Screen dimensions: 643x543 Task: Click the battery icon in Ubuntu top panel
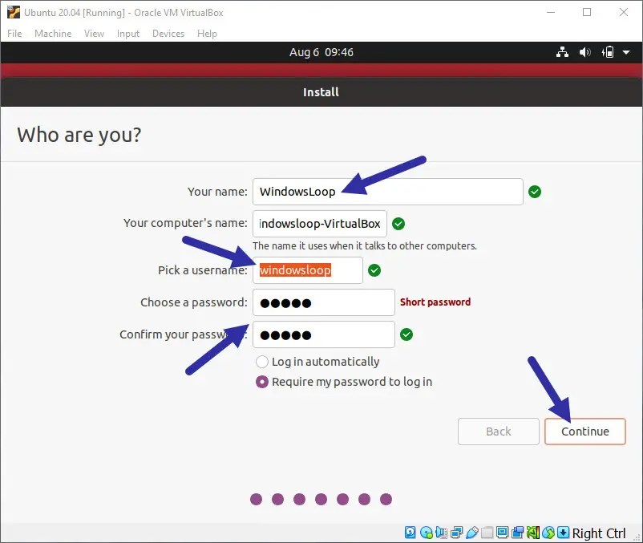tap(610, 52)
